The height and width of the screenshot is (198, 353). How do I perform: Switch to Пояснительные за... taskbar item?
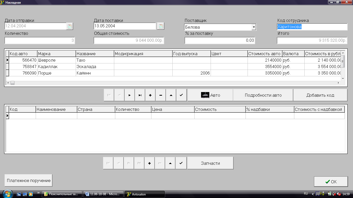click(63, 194)
